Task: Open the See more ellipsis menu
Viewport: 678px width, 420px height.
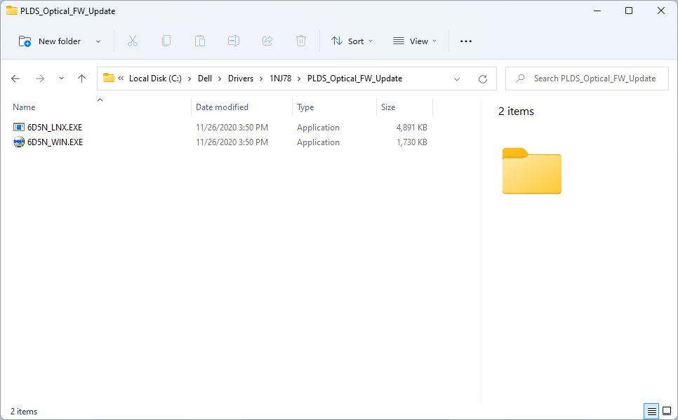Action: [x=466, y=41]
